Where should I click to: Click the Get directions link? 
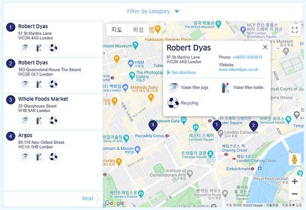click(x=183, y=73)
